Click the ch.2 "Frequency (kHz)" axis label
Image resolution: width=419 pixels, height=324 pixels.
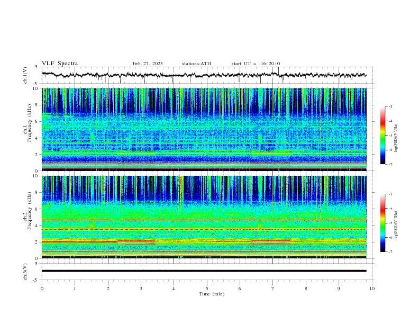(30, 211)
